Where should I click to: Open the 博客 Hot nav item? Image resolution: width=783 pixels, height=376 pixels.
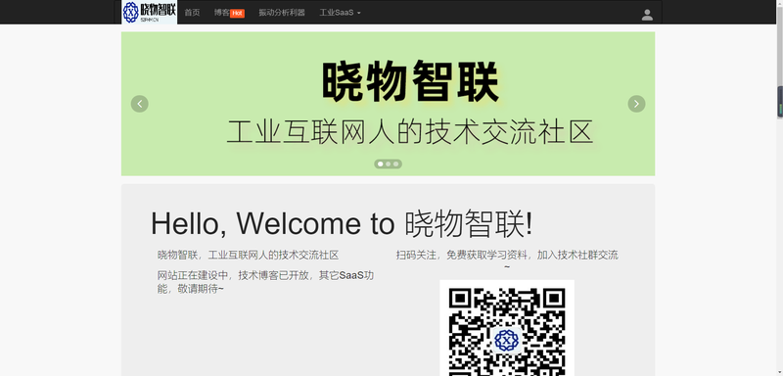pos(229,13)
